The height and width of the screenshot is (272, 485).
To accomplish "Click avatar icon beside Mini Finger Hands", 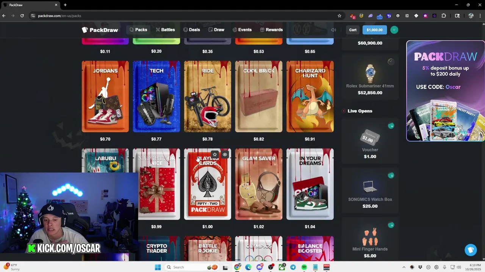I will (391, 225).
